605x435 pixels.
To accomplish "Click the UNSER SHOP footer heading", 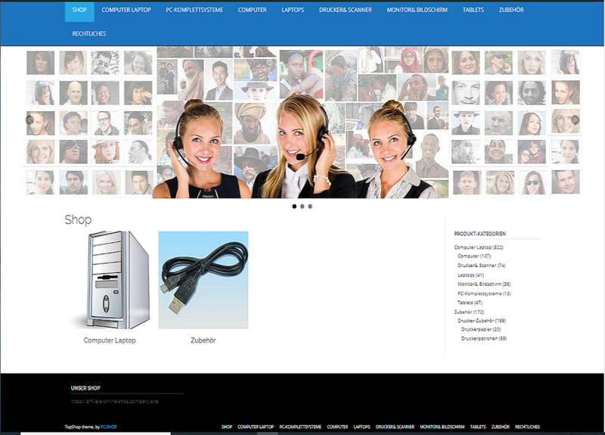I will [85, 388].
